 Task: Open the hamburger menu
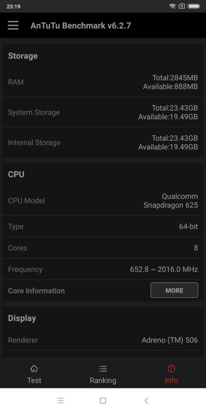13,25
